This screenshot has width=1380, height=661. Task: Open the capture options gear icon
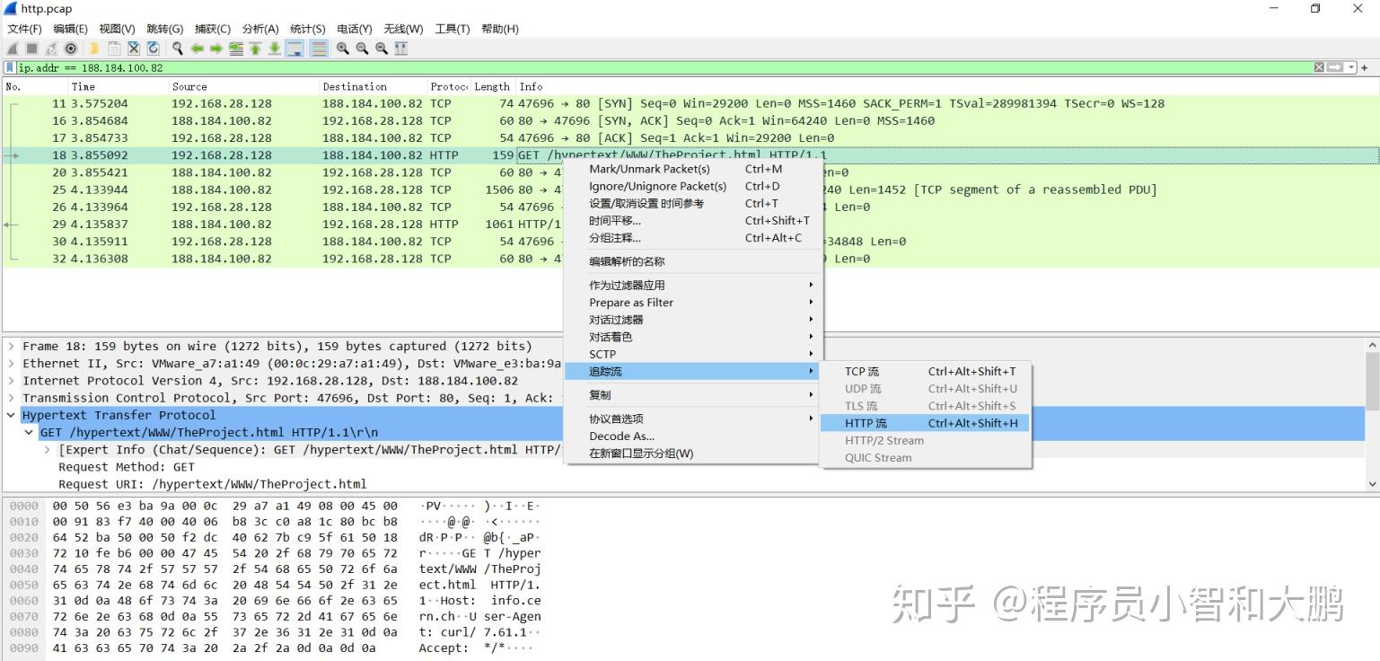[x=70, y=48]
